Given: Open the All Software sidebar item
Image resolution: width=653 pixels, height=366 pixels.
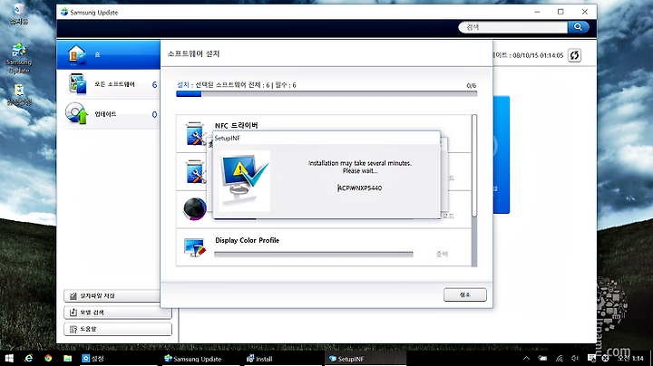Looking at the screenshot, I should coord(108,84).
